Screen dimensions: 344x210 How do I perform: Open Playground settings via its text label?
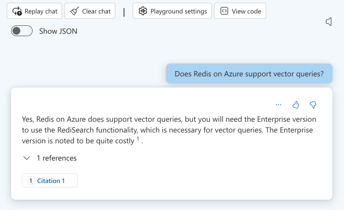coord(179,11)
